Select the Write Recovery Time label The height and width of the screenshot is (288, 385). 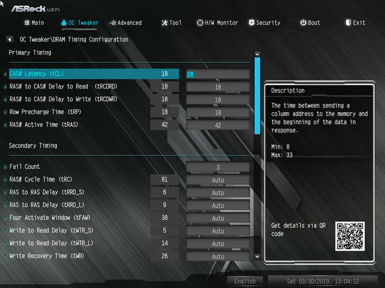47,256
